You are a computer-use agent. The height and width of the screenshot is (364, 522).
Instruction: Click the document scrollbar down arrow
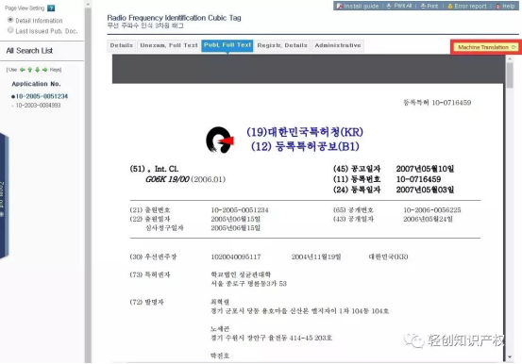[x=510, y=357]
